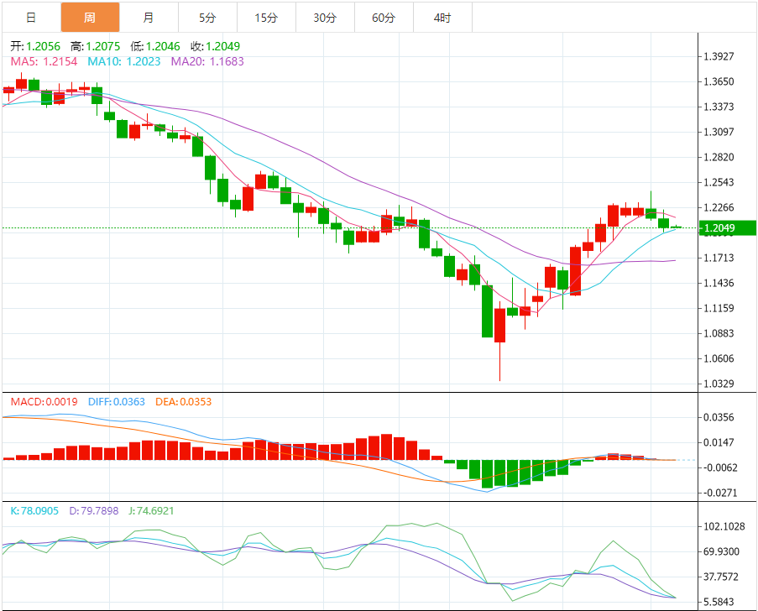Screen dimensions: 758x611
Task: Select the MA20: 1.1683 indicator label
Action: coord(207,61)
